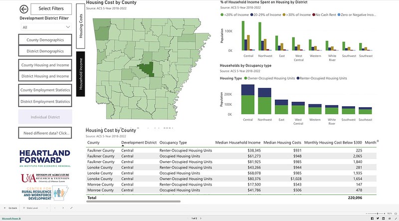
Task: Sort table by Median Household Income header
Action: (238, 143)
